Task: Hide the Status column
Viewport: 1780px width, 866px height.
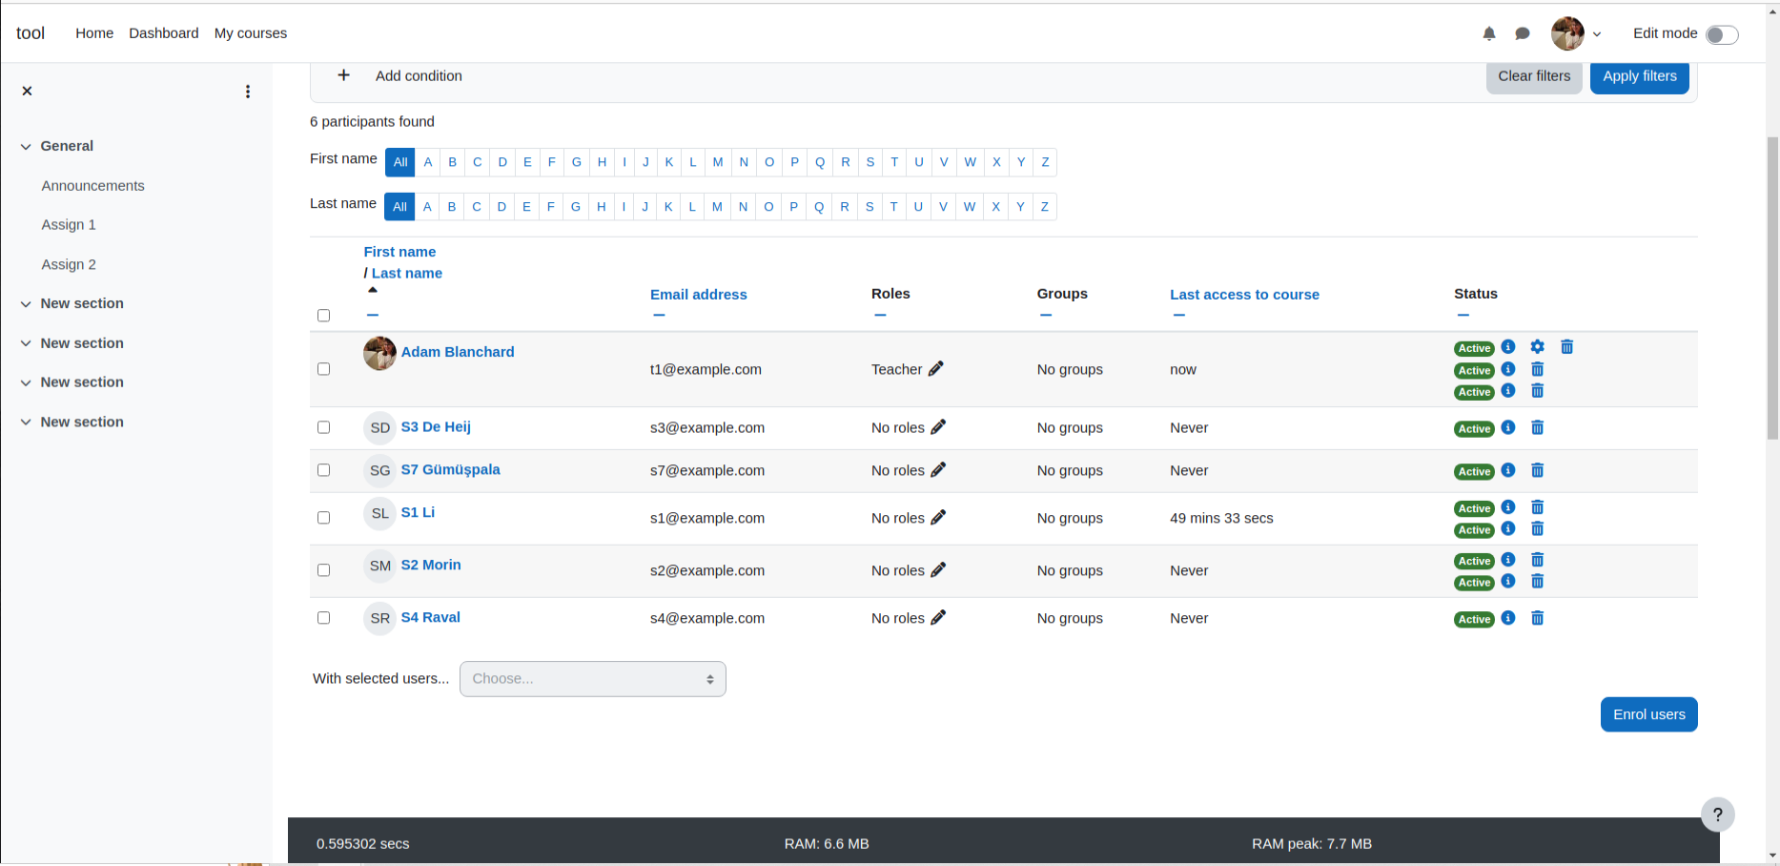Action: [x=1463, y=315]
